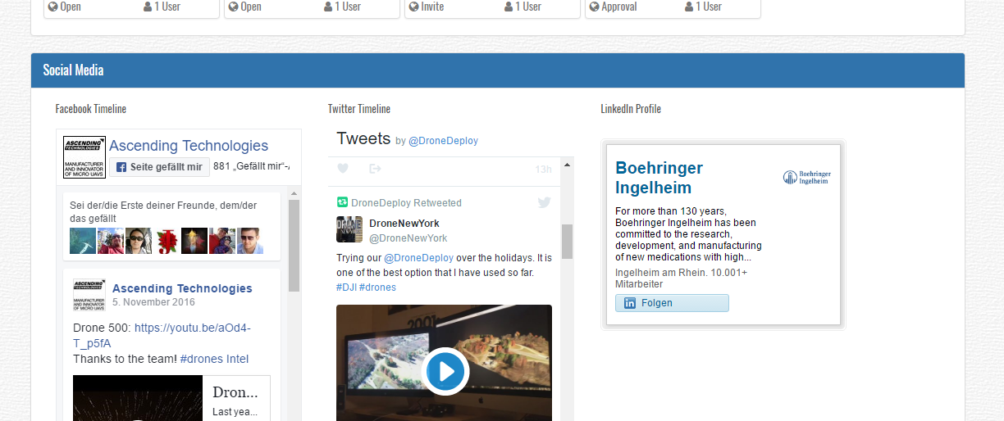Like the tweet with heart icon
This screenshot has width=1004, height=421.
tap(343, 169)
